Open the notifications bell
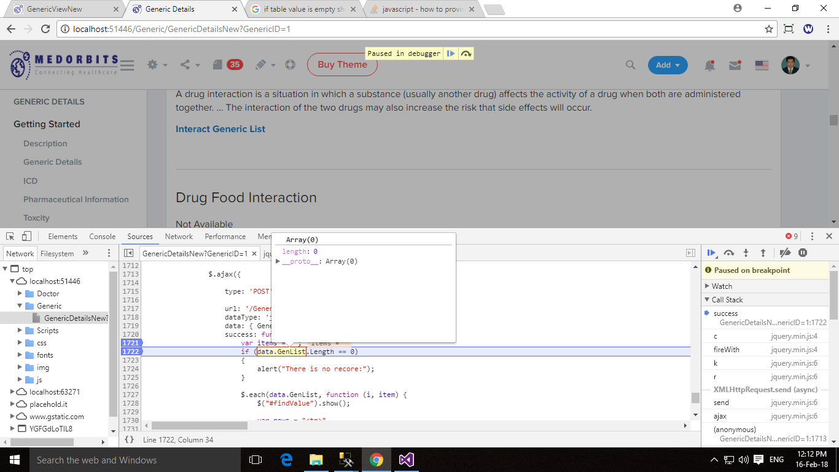The image size is (839, 472). pyautogui.click(x=709, y=65)
